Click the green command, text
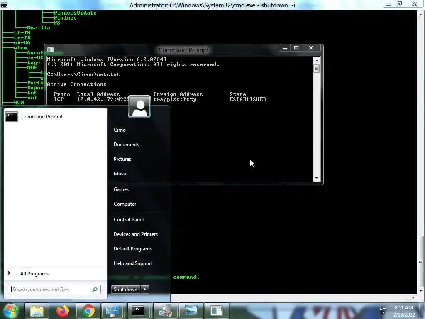425x319 pixels. point(186,277)
